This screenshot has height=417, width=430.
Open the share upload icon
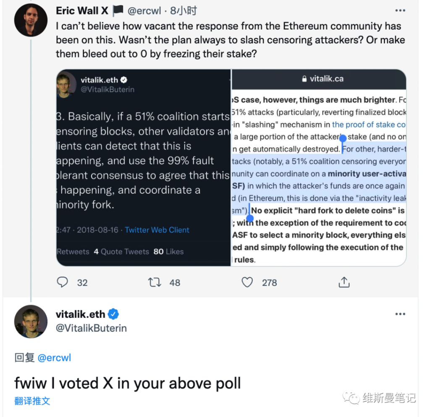tap(344, 282)
